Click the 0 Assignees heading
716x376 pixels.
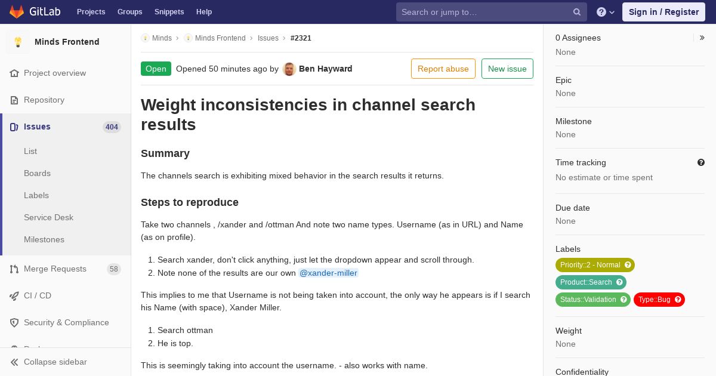[x=578, y=38]
